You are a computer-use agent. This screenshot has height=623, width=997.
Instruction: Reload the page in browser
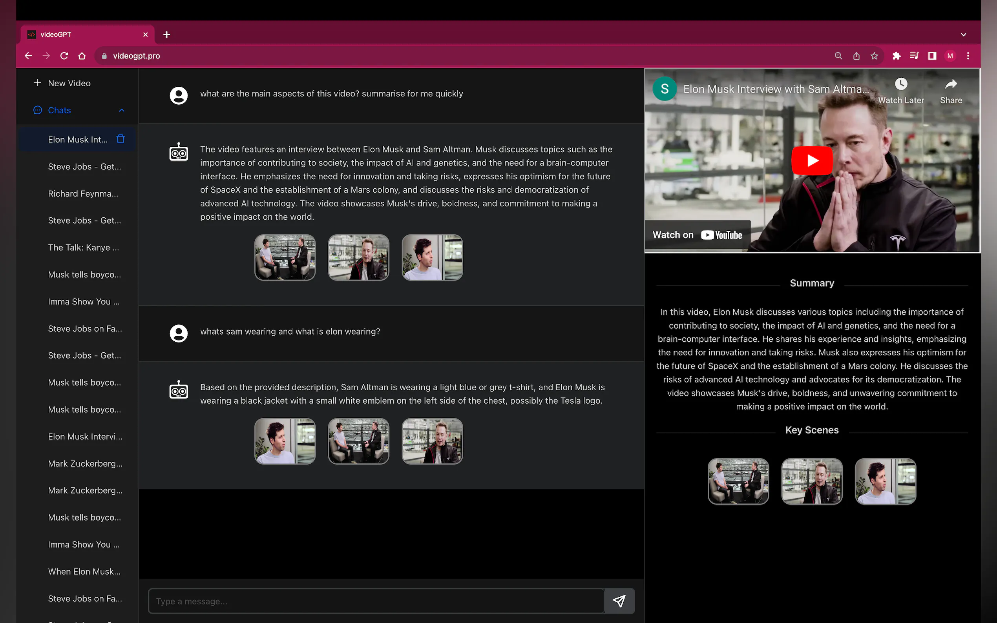64,56
